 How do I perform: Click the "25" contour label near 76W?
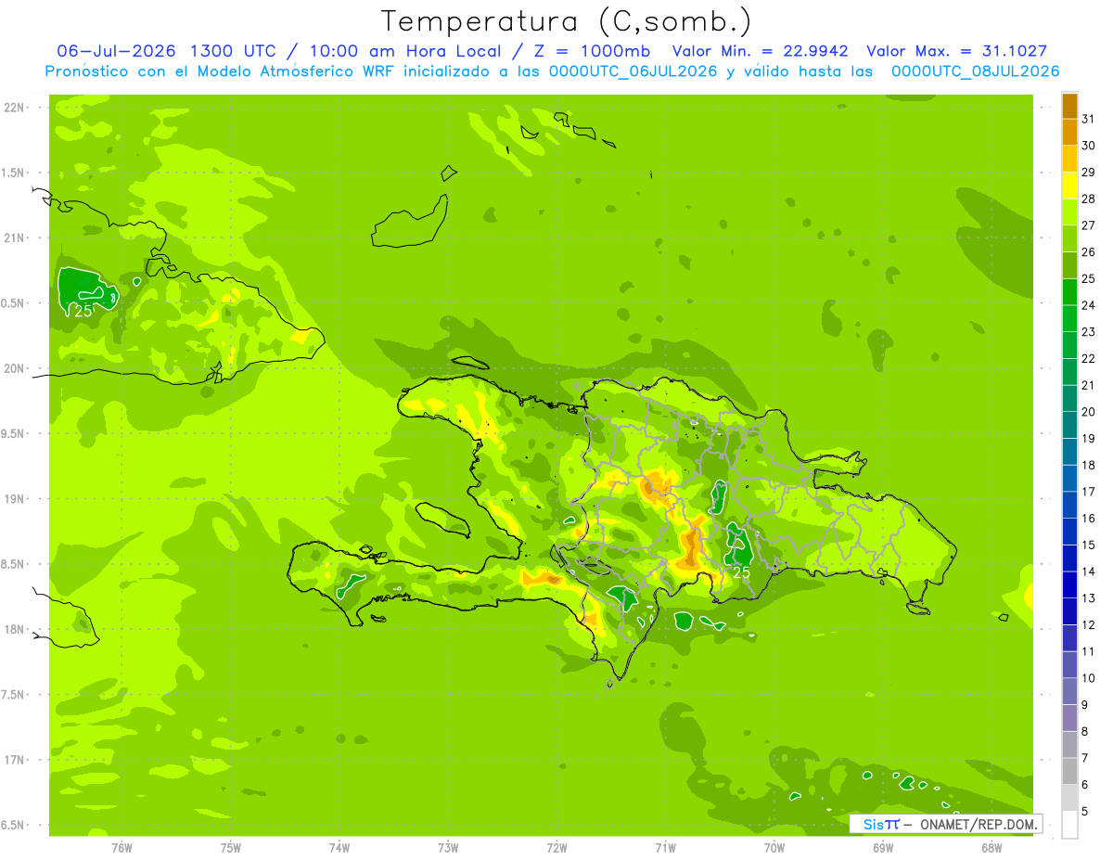[83, 312]
